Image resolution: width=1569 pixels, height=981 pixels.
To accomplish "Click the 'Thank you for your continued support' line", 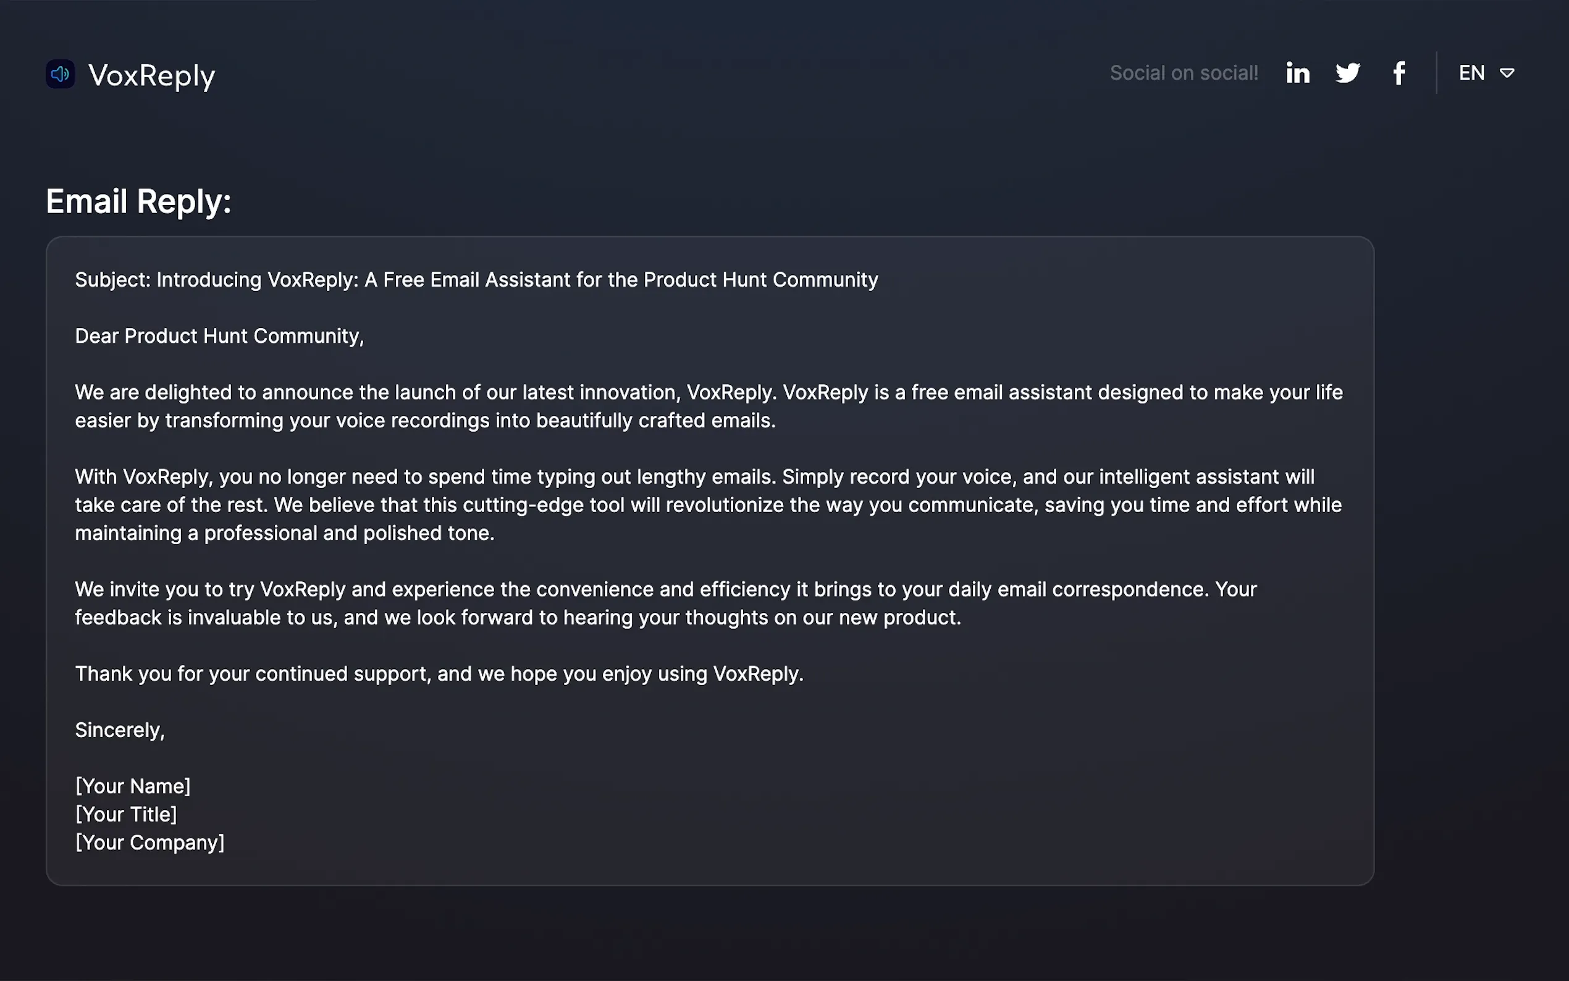I will click(439, 673).
